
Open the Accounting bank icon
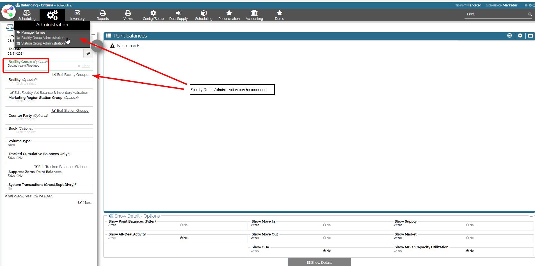(x=254, y=13)
